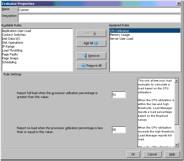Choose Page Swaps from the list
This screenshot has height=161, width=184.
10,58
